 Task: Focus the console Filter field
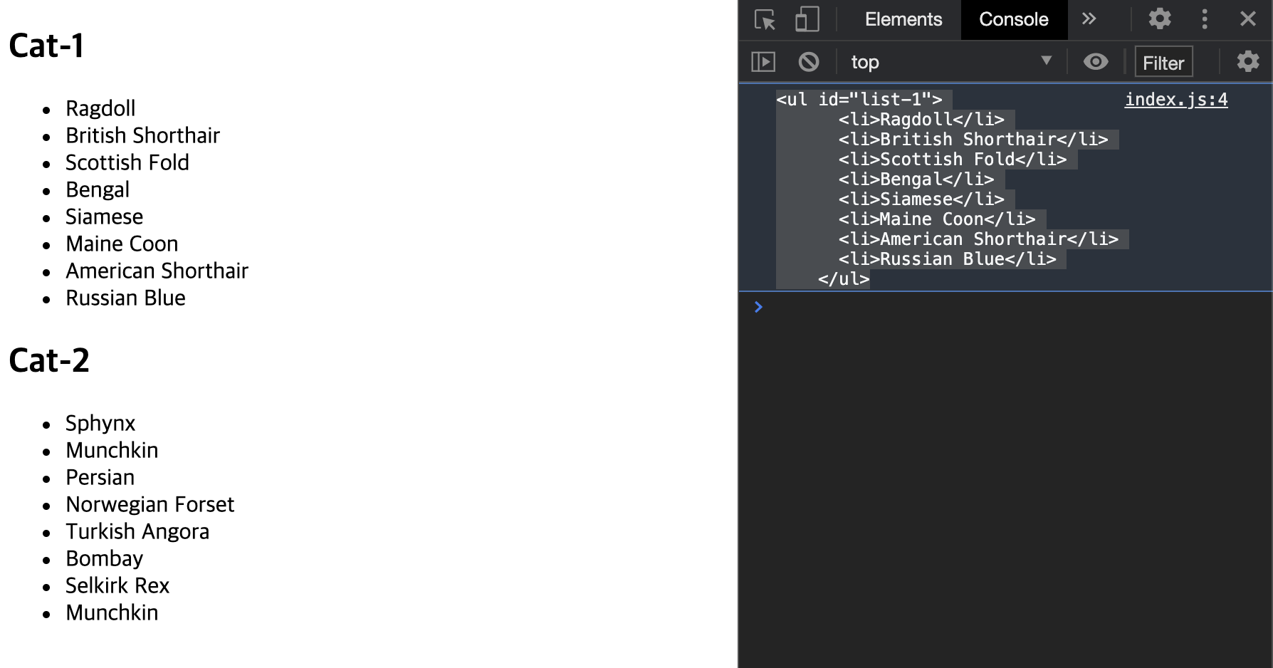[1163, 63]
